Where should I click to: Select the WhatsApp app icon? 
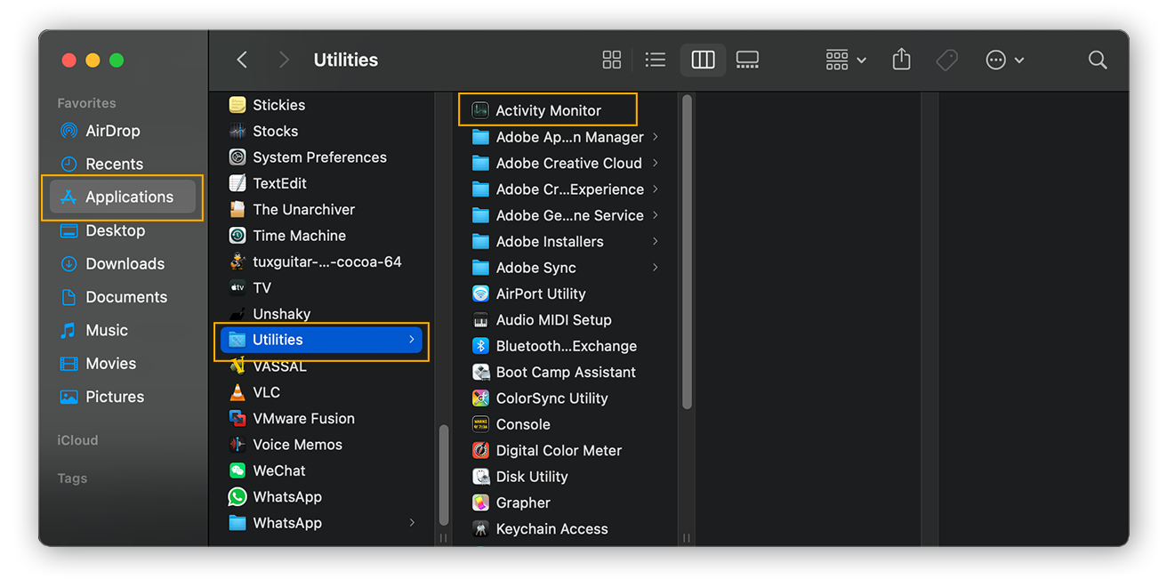click(x=237, y=497)
